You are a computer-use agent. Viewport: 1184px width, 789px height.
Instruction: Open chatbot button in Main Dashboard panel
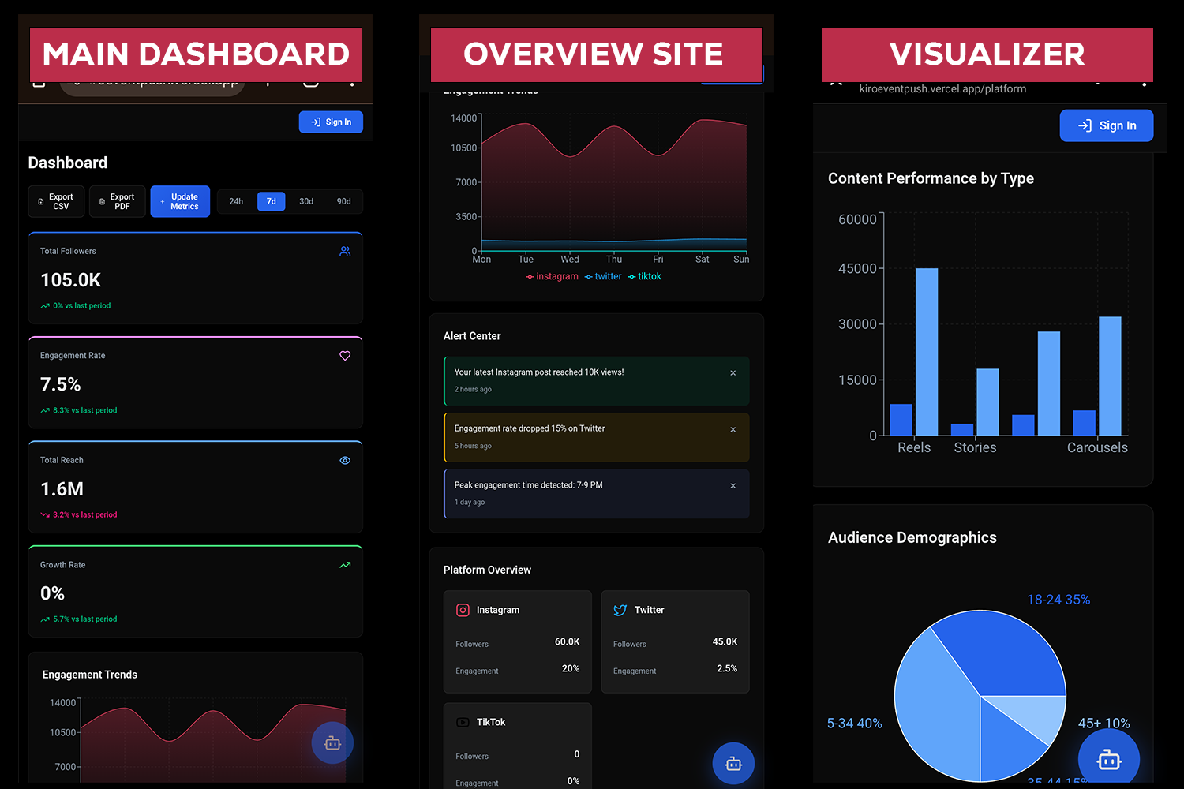(332, 742)
